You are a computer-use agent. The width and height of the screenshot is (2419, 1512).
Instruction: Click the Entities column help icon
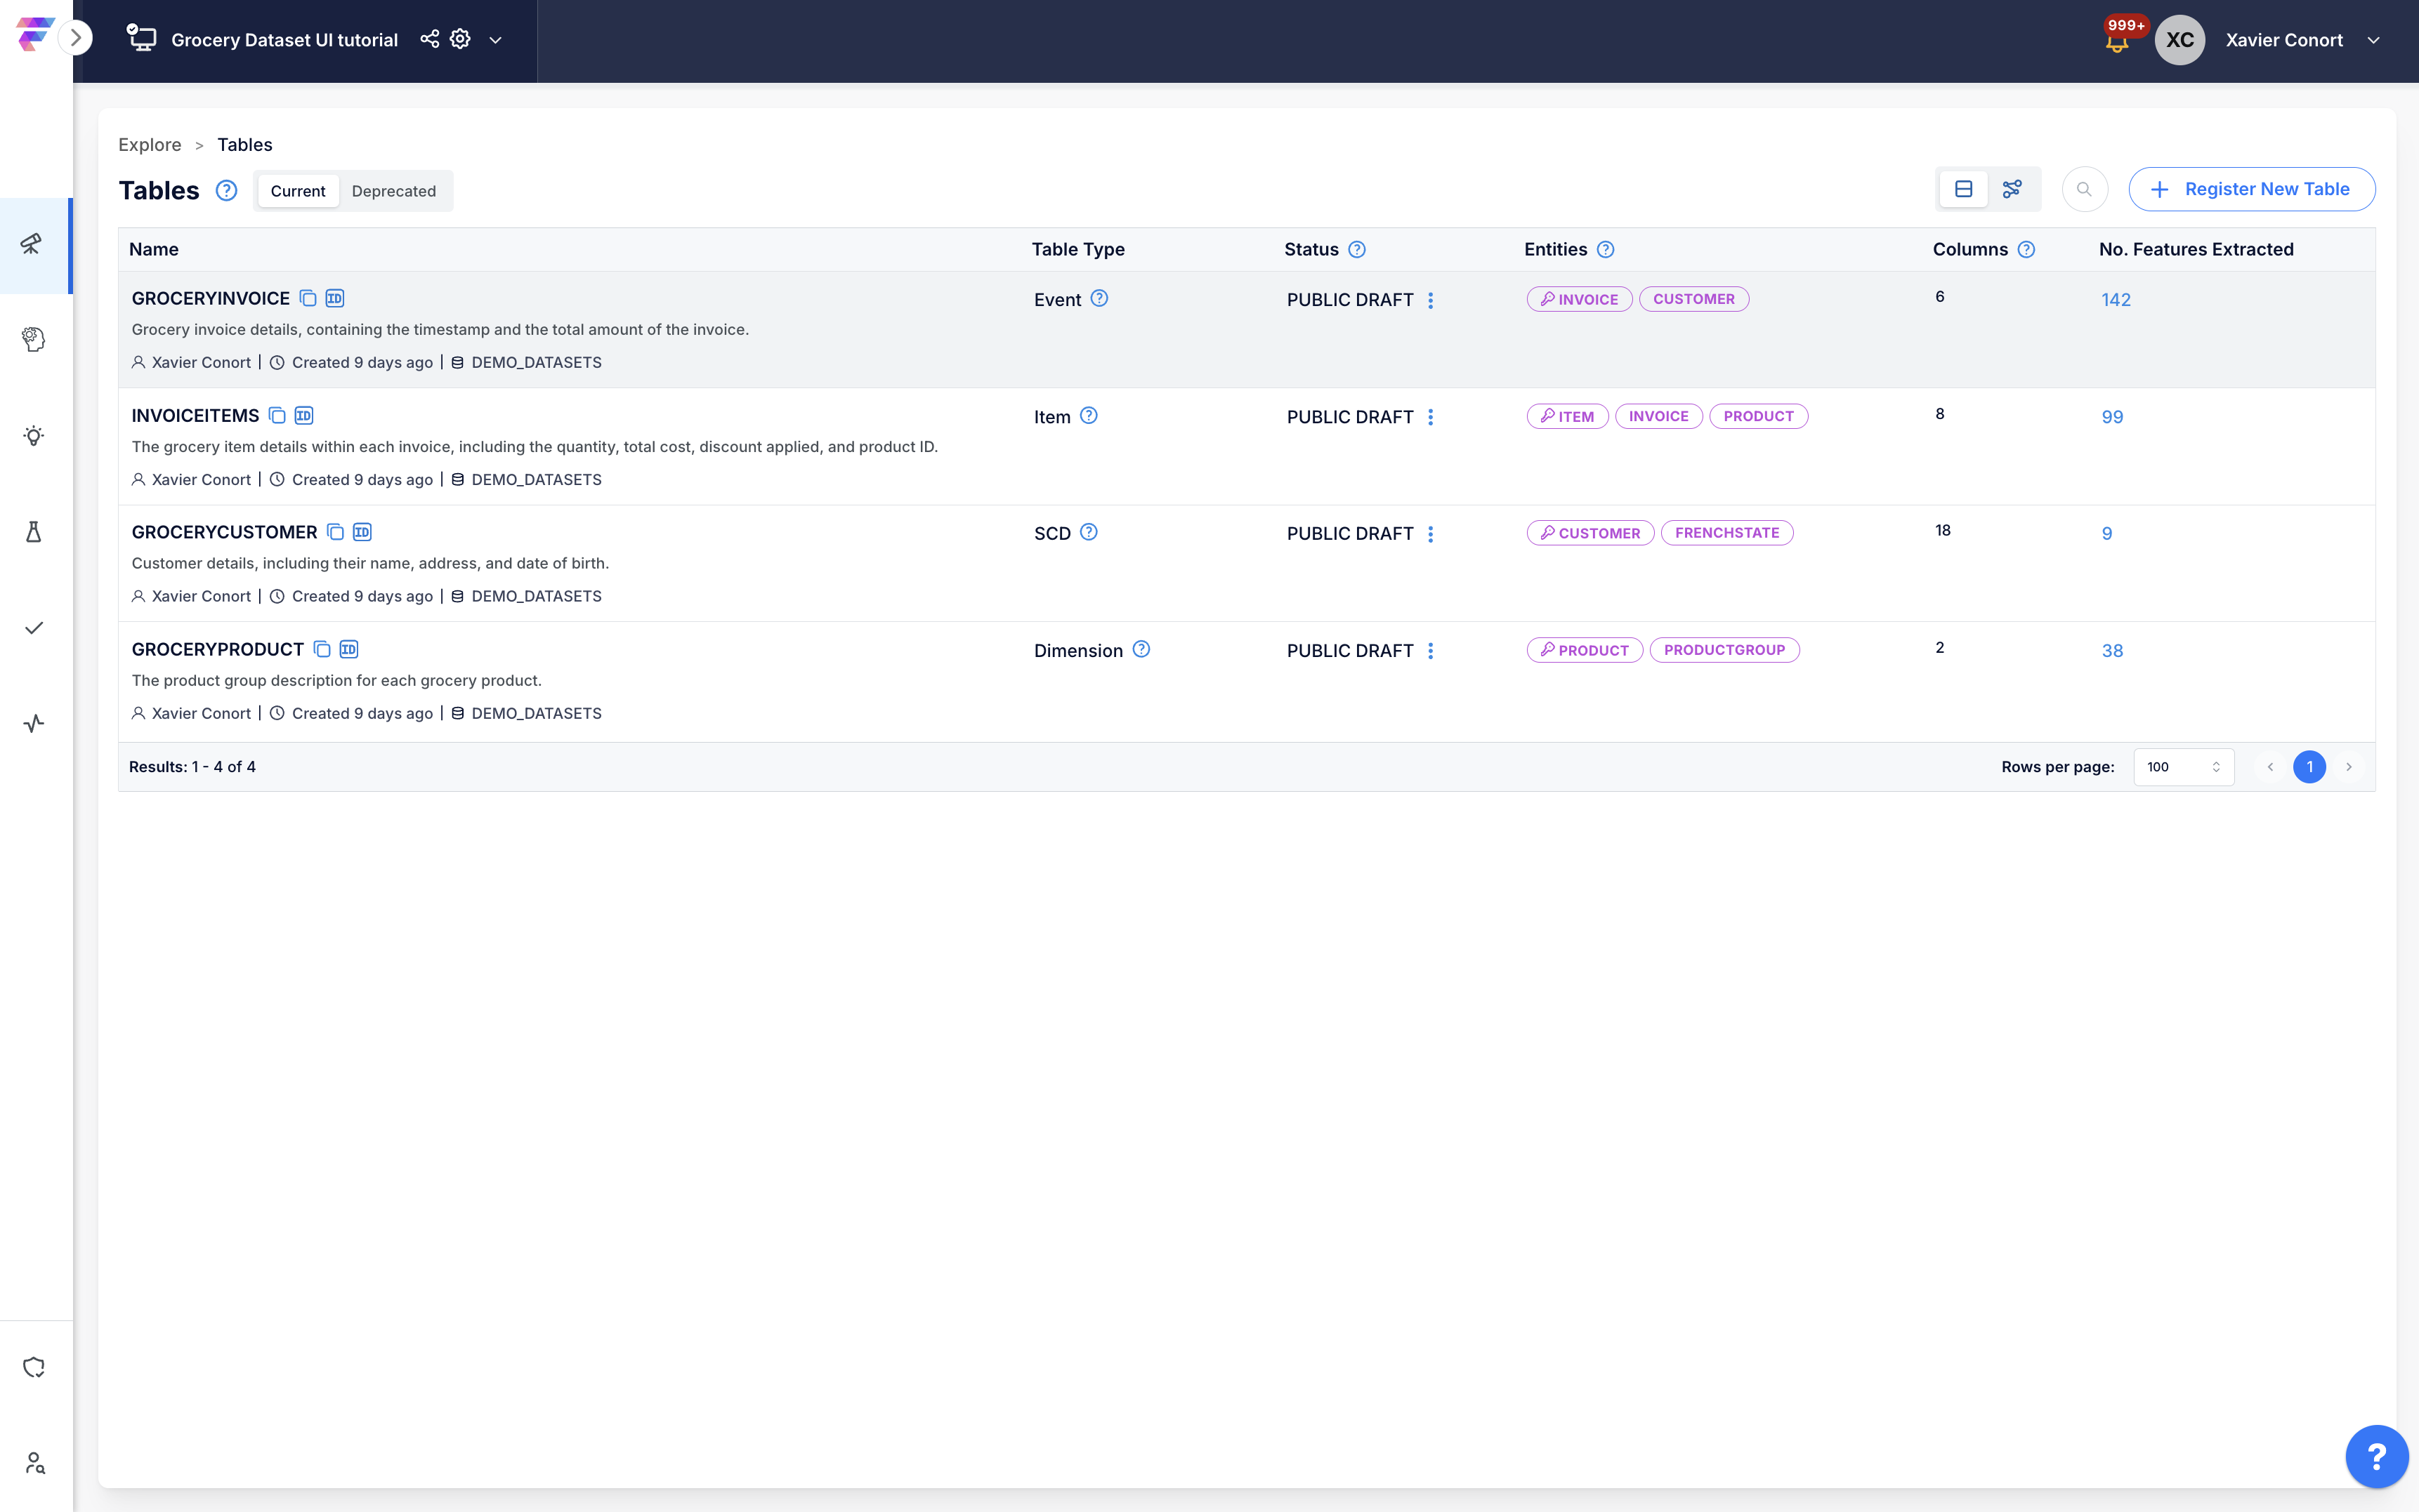pos(1605,250)
